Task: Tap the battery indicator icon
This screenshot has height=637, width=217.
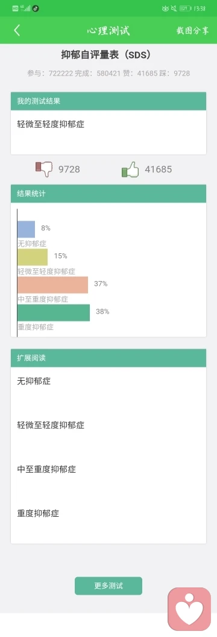Action: pyautogui.click(x=185, y=8)
